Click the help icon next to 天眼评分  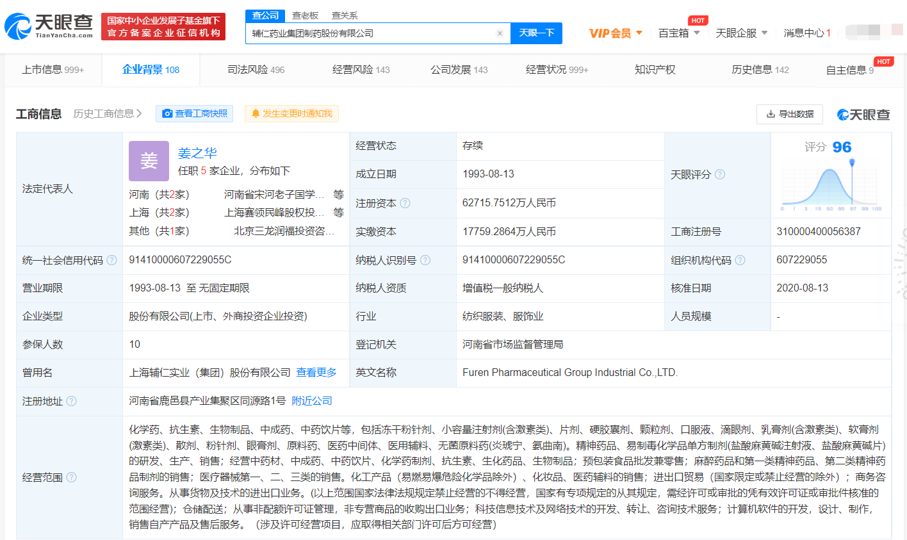(720, 174)
